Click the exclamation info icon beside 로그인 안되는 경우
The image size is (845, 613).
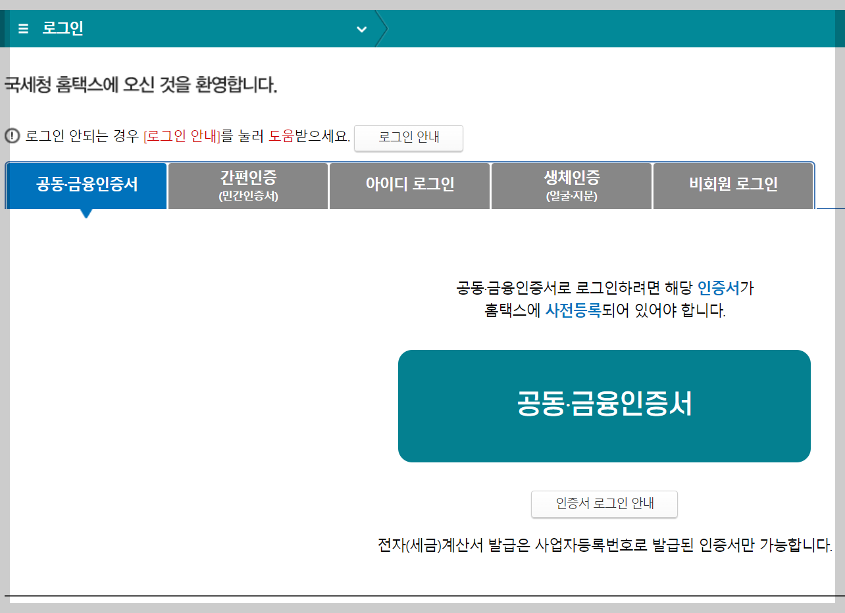pos(12,136)
